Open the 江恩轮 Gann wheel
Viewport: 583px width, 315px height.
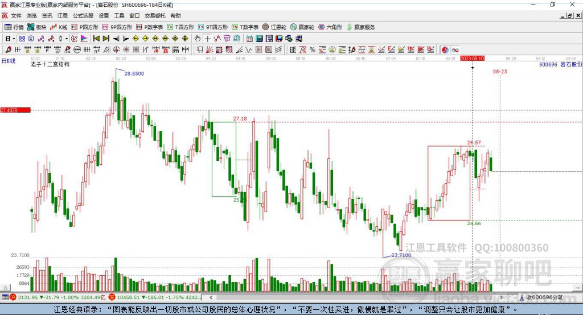pyautogui.click(x=274, y=27)
